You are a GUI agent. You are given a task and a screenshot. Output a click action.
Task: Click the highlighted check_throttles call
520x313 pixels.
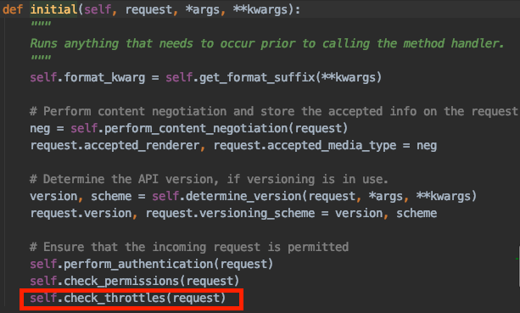point(128,298)
